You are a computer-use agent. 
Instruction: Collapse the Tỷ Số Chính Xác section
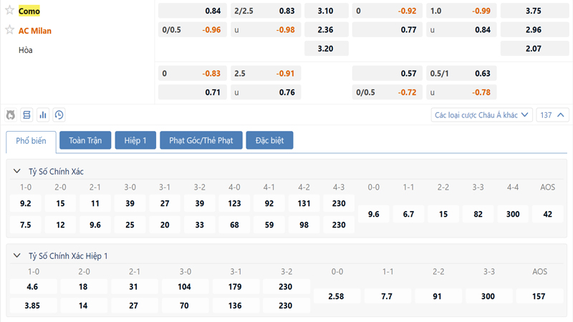pyautogui.click(x=16, y=172)
